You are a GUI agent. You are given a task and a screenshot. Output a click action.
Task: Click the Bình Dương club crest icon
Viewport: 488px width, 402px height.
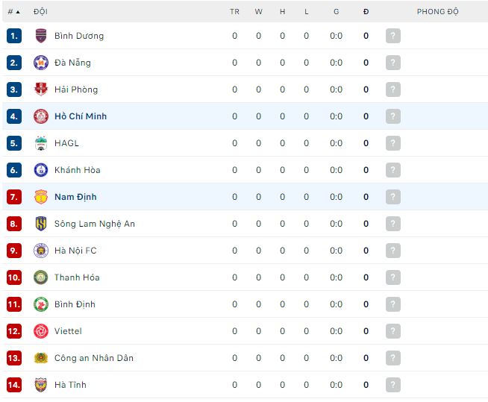(x=41, y=36)
